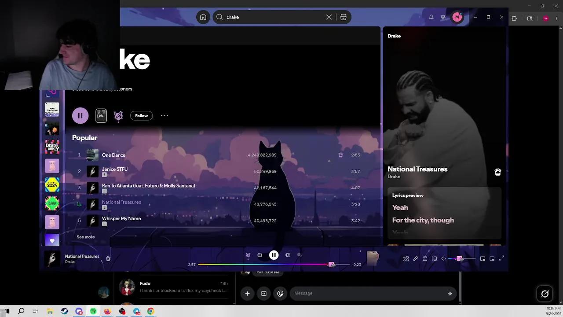Toggle the cat-face shuffle icon on artist page

118,116
